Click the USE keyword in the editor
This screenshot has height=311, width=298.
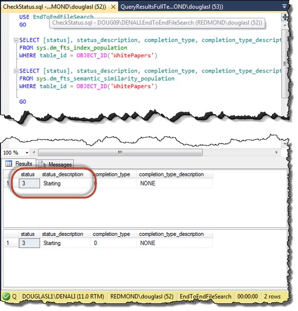coord(24,17)
